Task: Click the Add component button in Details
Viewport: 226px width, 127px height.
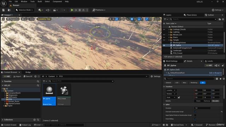Action: coord(209,65)
